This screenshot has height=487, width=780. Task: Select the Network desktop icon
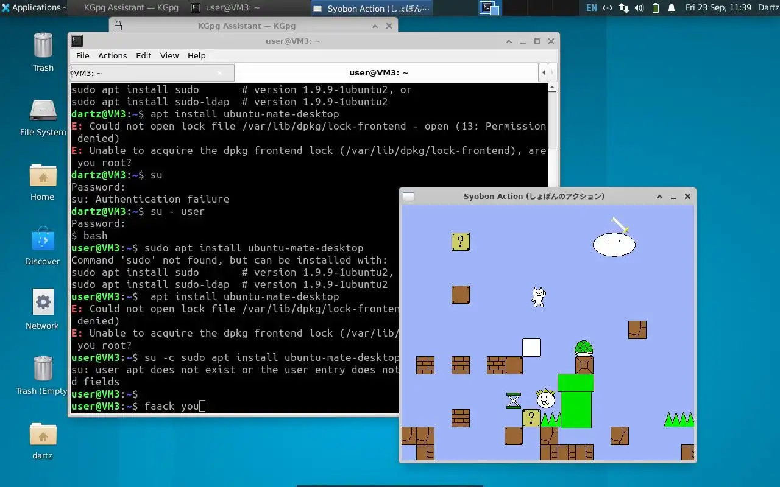coord(43,310)
